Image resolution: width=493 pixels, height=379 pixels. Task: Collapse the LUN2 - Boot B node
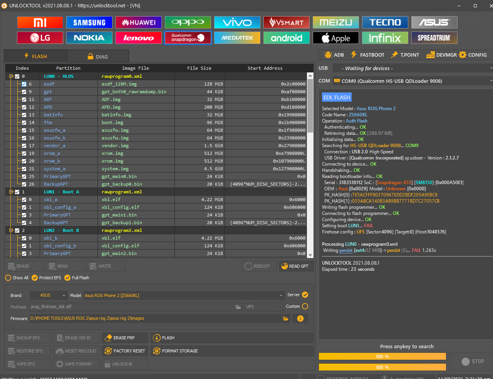(11, 230)
